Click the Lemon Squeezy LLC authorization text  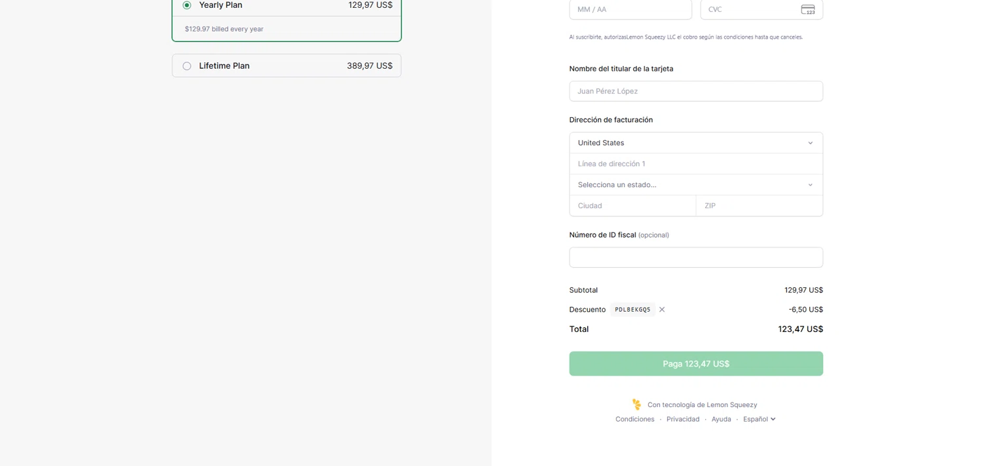tap(685, 37)
